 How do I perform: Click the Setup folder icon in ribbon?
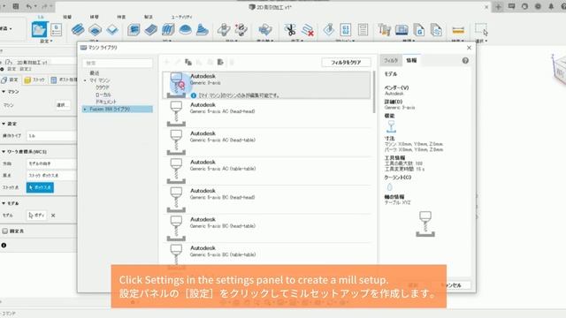[39, 29]
